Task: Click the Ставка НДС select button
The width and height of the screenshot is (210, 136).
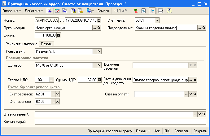Action: [x=52, y=80]
